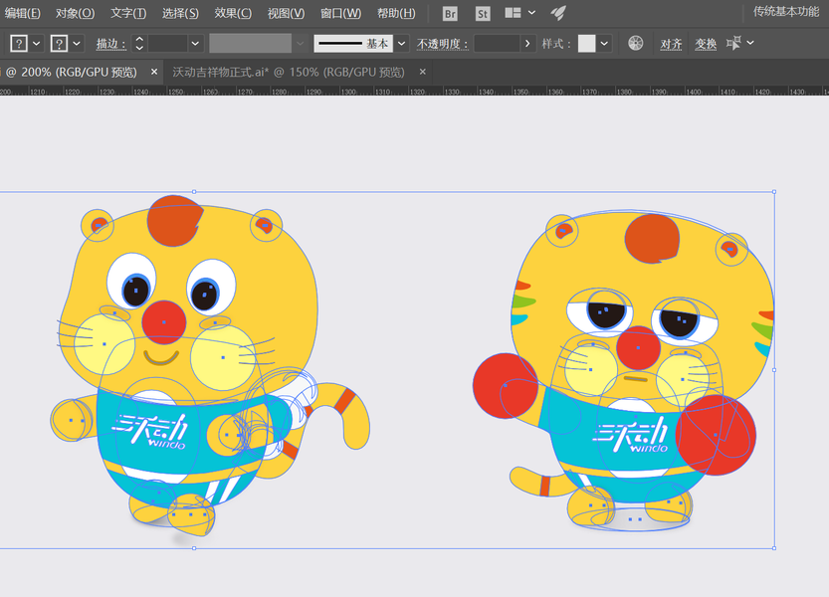Screen dimensions: 829x597
Task: Close the 沃动吉祥物正式.ai tab
Action: tap(422, 72)
